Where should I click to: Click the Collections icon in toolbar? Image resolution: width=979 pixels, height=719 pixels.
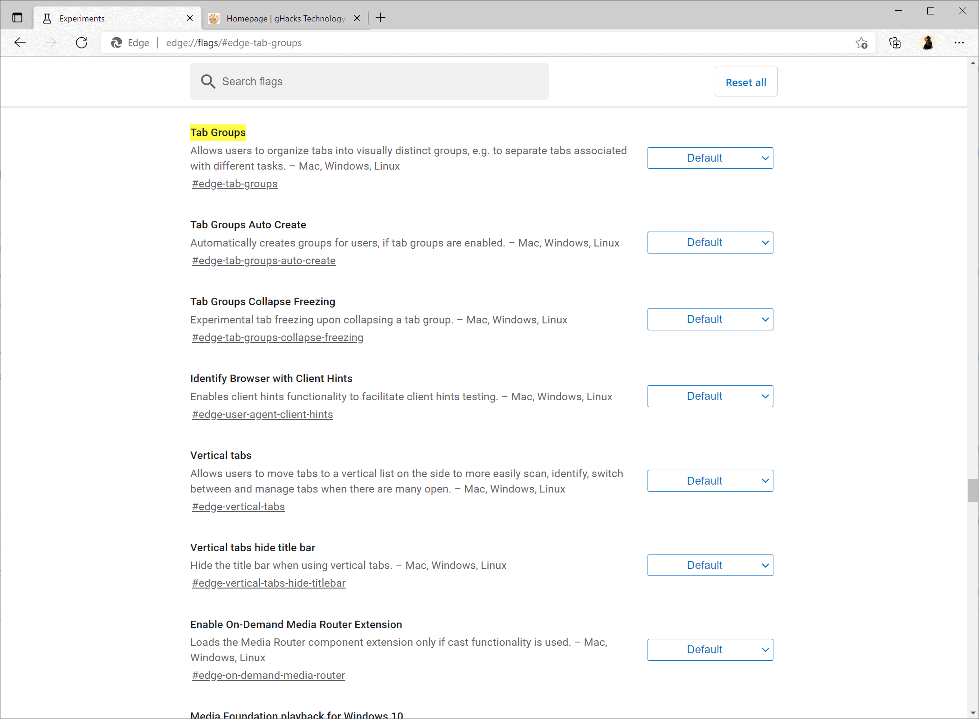click(x=896, y=42)
